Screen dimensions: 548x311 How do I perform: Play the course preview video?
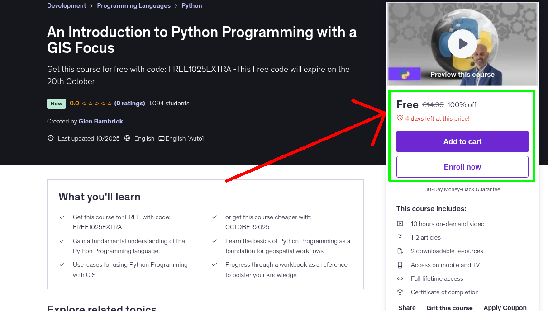tap(462, 44)
